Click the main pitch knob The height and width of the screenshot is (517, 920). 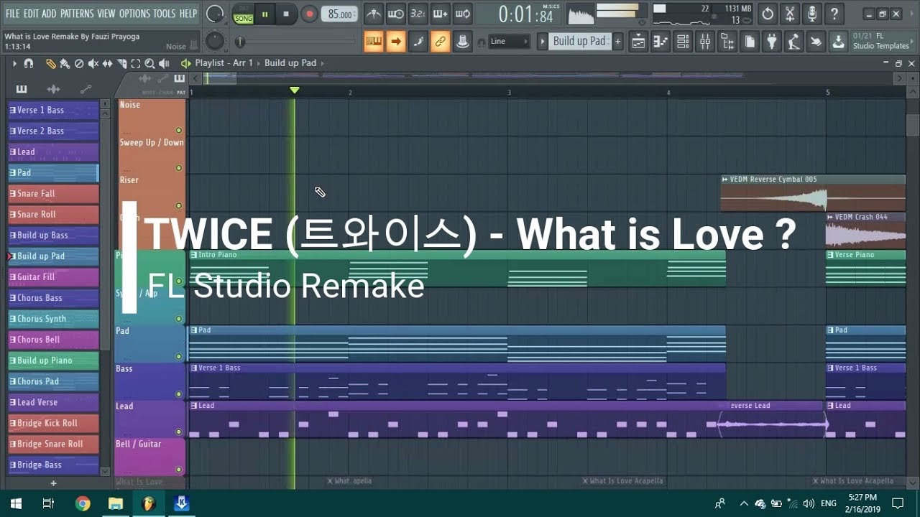[x=214, y=41]
